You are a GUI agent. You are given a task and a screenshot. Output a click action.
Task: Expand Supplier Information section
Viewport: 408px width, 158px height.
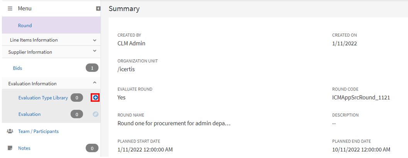click(95, 52)
